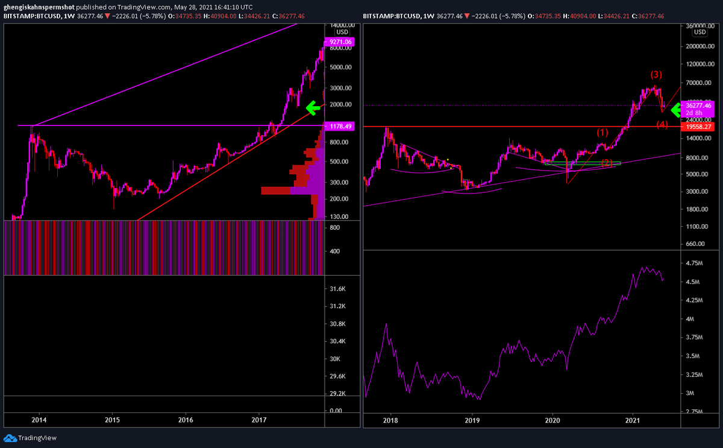The height and width of the screenshot is (448, 723).
Task: Click the 24000.00 price scale value
Action: pos(699,120)
